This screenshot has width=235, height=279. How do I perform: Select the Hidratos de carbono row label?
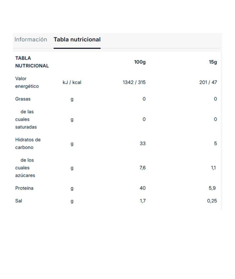(x=28, y=144)
